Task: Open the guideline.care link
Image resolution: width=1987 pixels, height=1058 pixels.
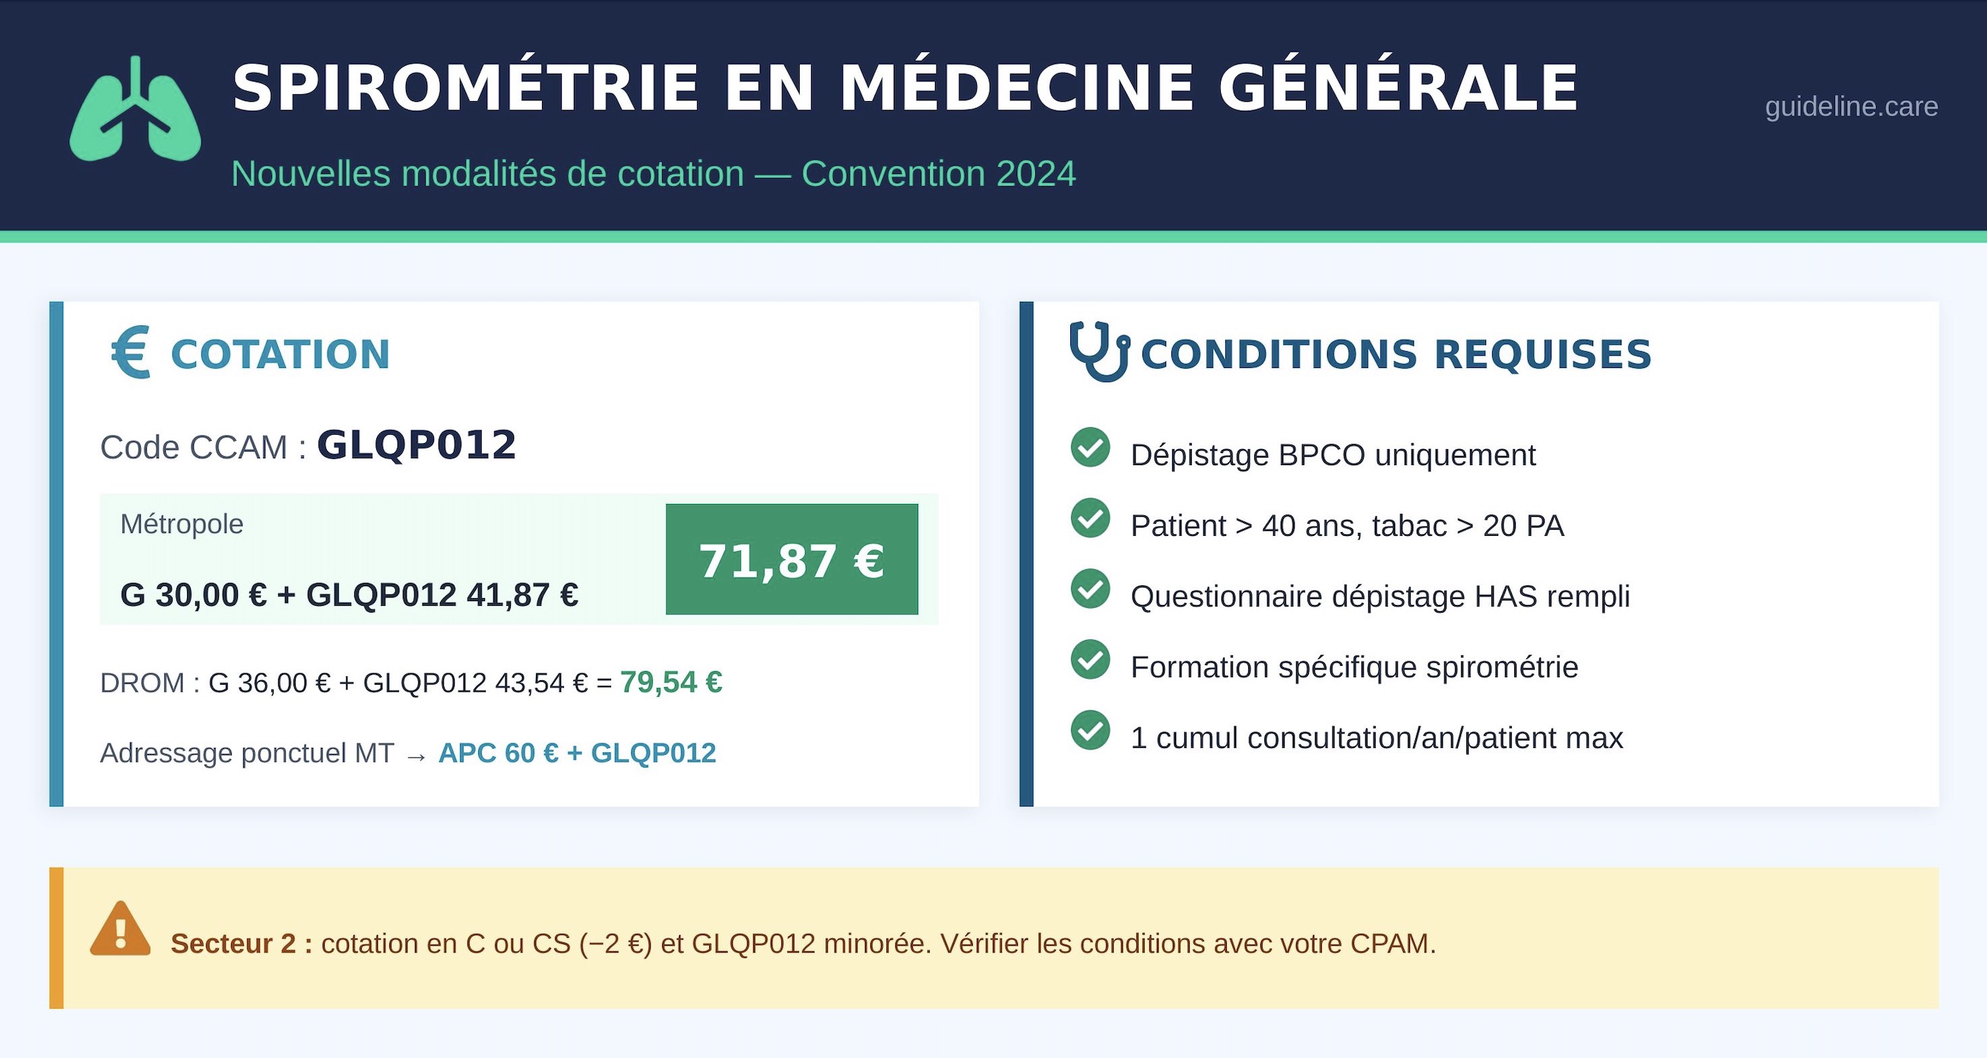Action: (x=1850, y=106)
